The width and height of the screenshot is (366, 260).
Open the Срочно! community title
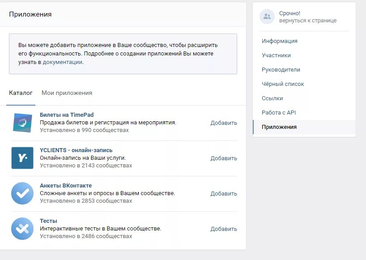tap(289, 13)
